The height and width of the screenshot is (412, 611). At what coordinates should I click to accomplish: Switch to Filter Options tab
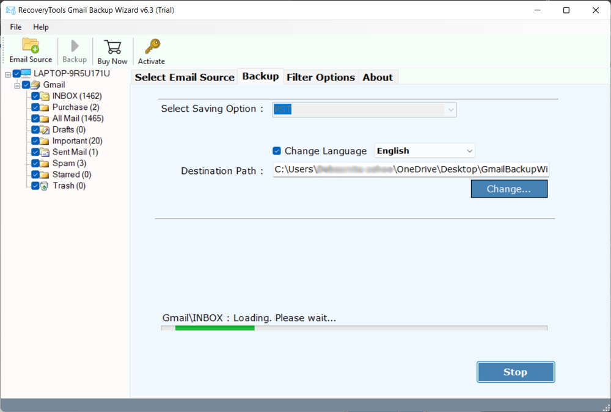pyautogui.click(x=321, y=77)
